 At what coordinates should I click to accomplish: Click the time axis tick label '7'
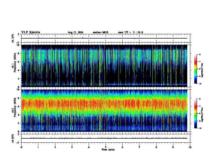(x=139, y=147)
